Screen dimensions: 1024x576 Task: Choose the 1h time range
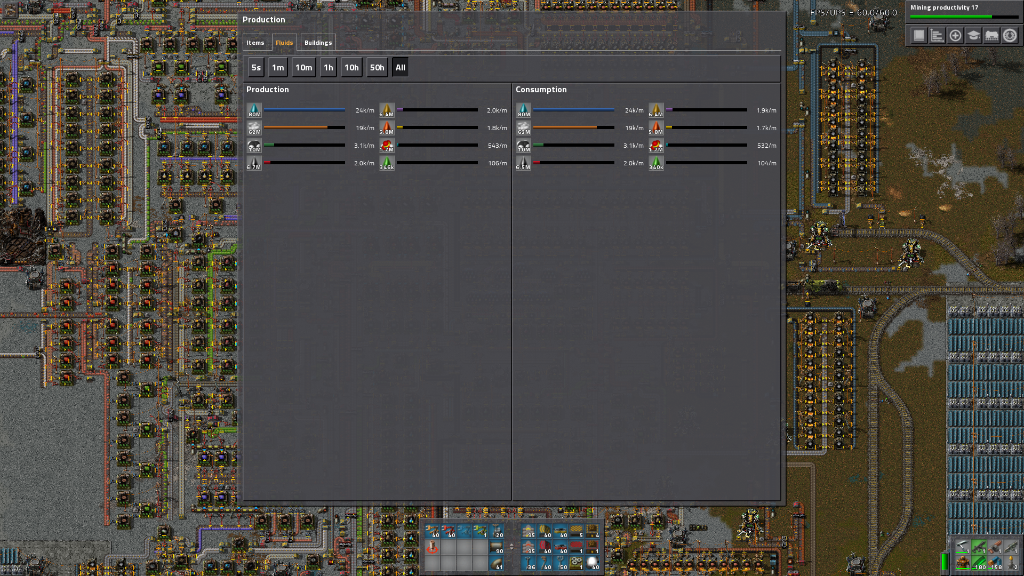tap(329, 68)
